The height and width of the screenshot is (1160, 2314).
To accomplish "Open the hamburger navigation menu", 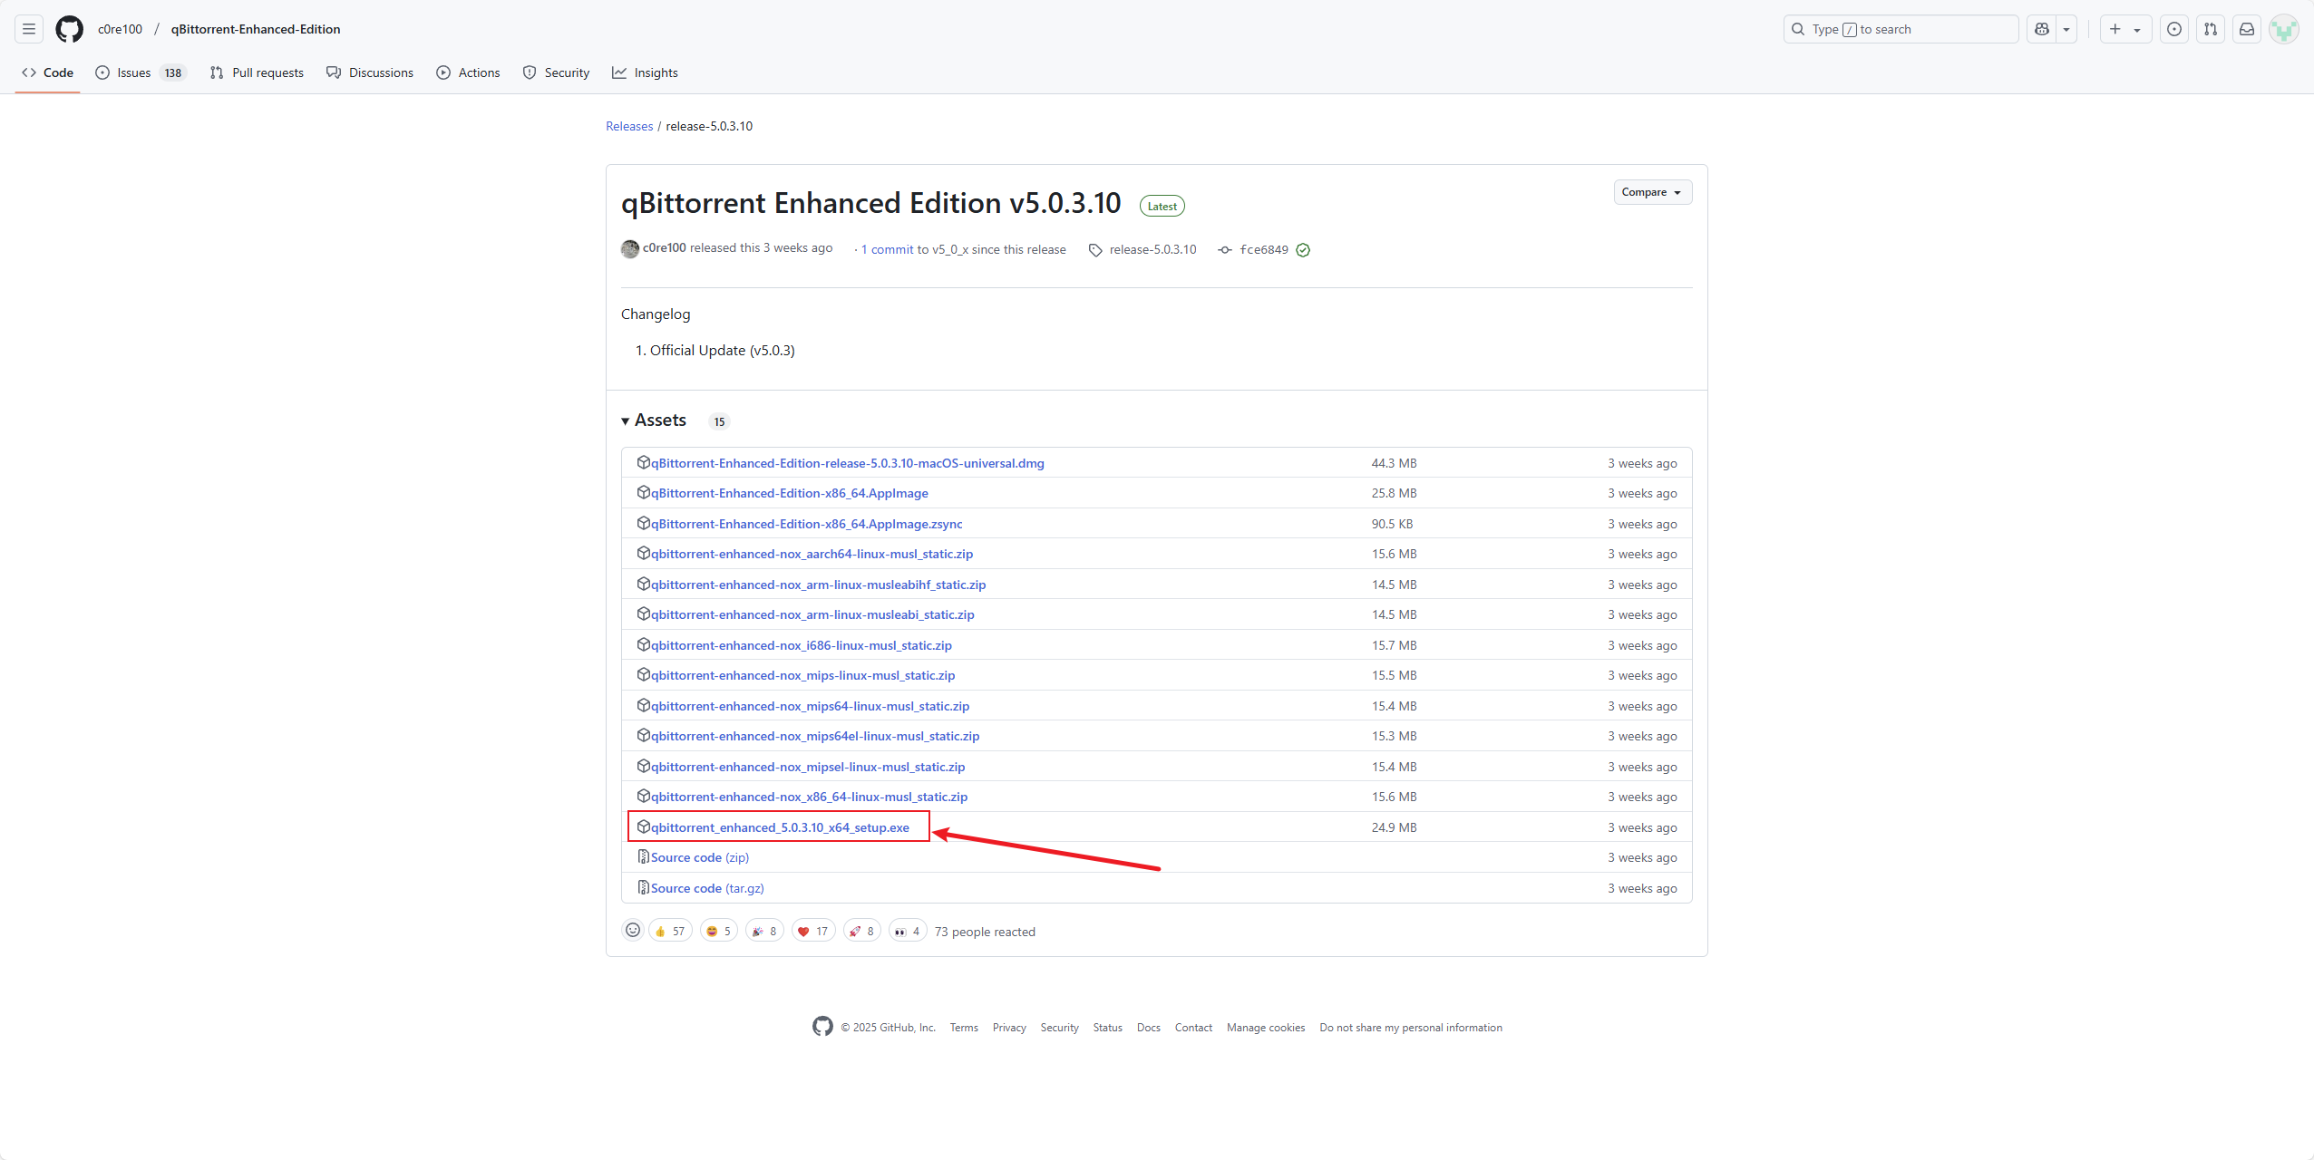I will [x=29, y=29].
